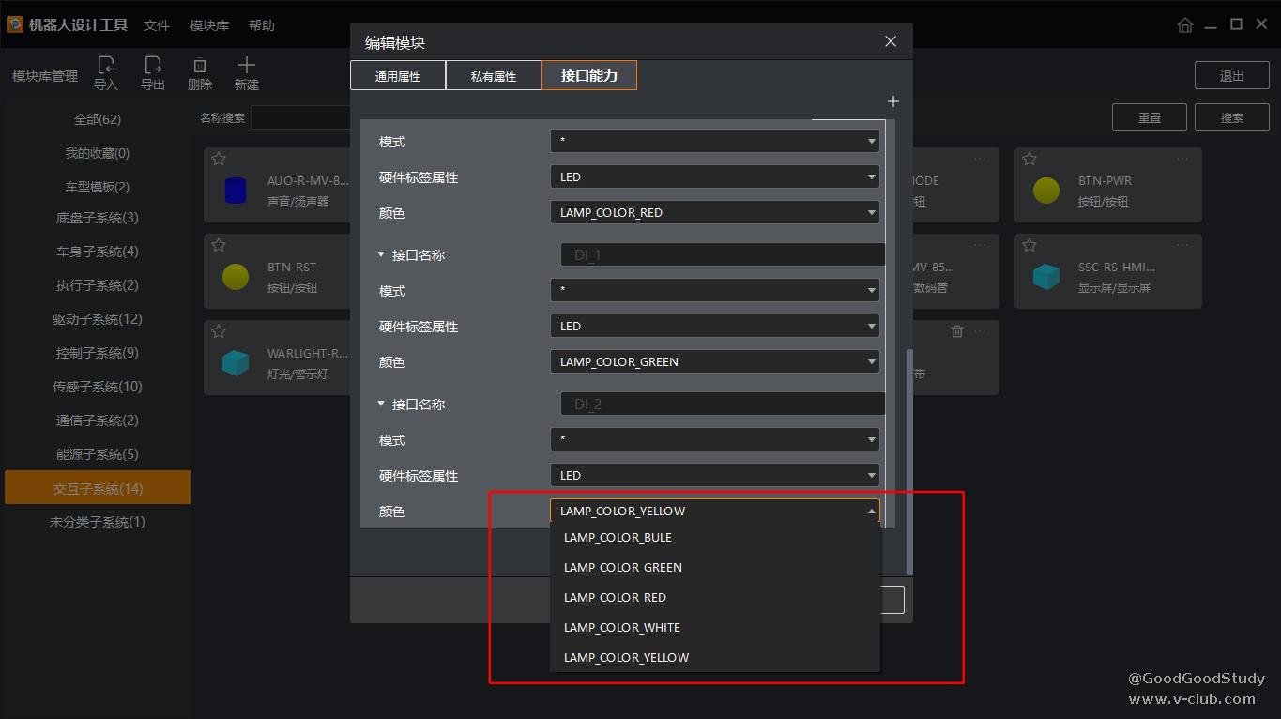The height and width of the screenshot is (719, 1281).
Task: Toggle favorite star on BTN-RST module
Action: click(219, 245)
